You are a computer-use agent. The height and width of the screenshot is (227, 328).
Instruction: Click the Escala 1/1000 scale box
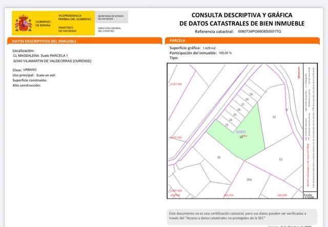click(x=309, y=196)
